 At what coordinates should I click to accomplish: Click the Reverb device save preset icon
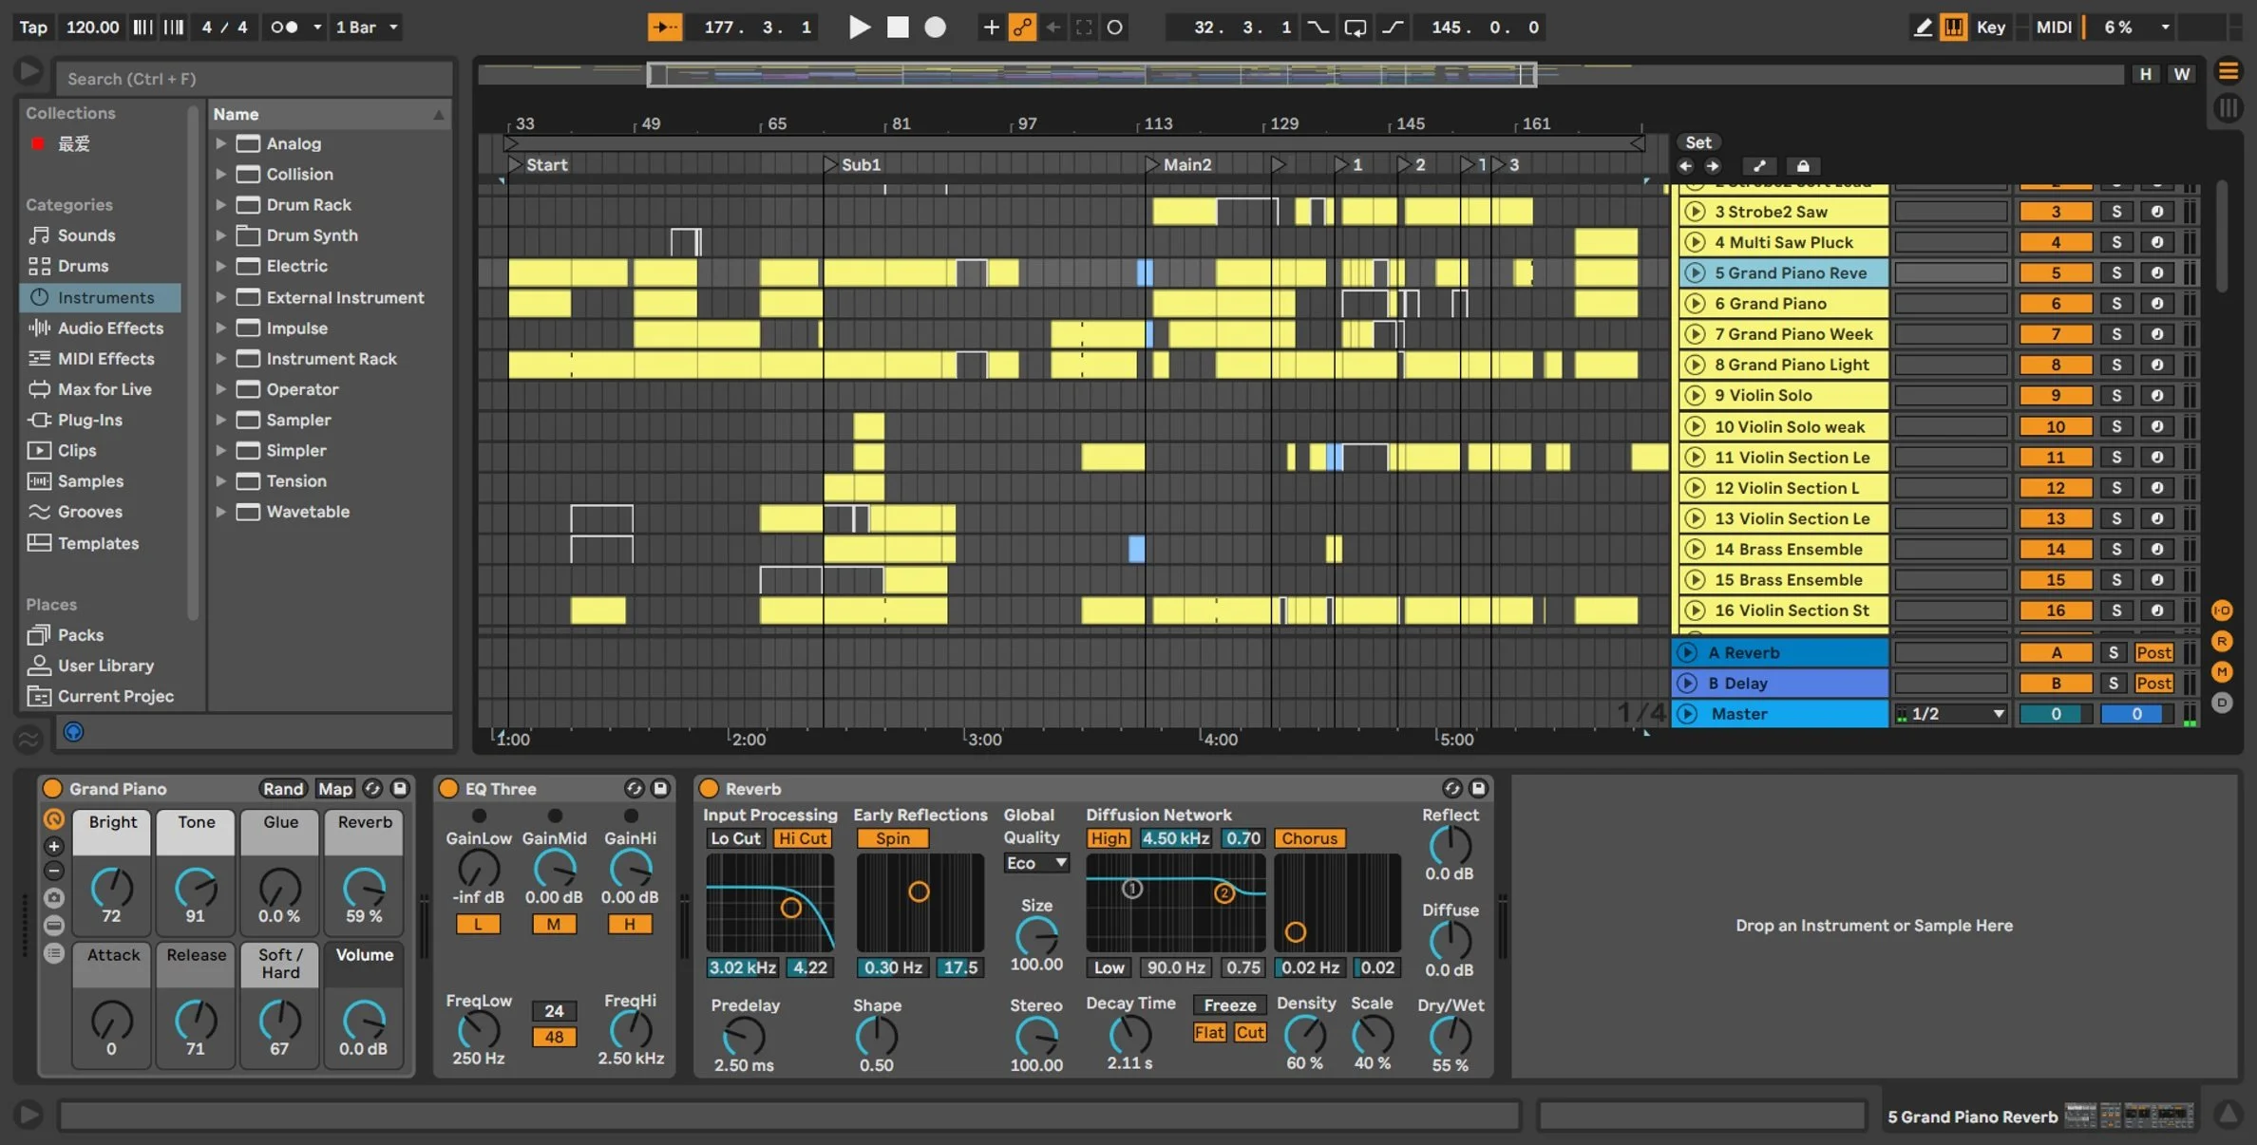click(x=1478, y=788)
